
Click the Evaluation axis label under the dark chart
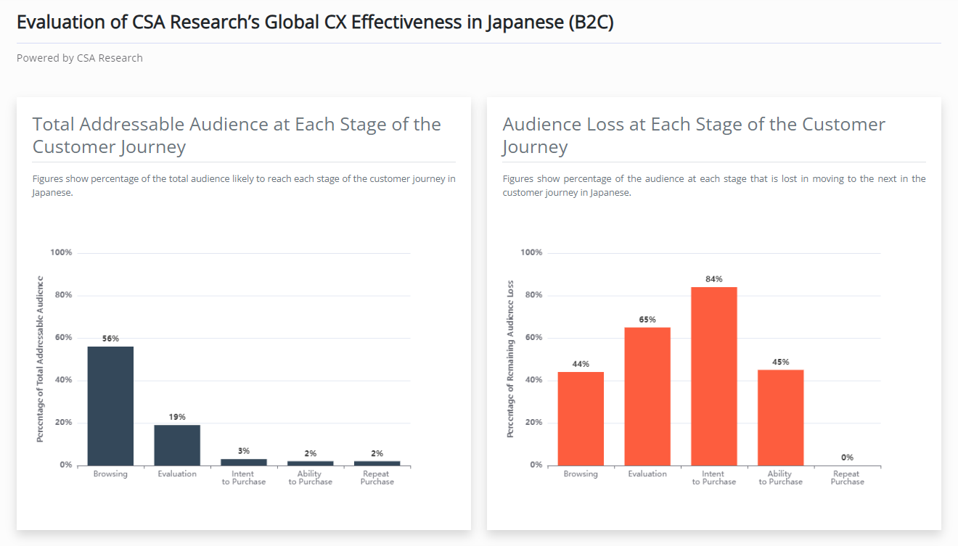177,474
